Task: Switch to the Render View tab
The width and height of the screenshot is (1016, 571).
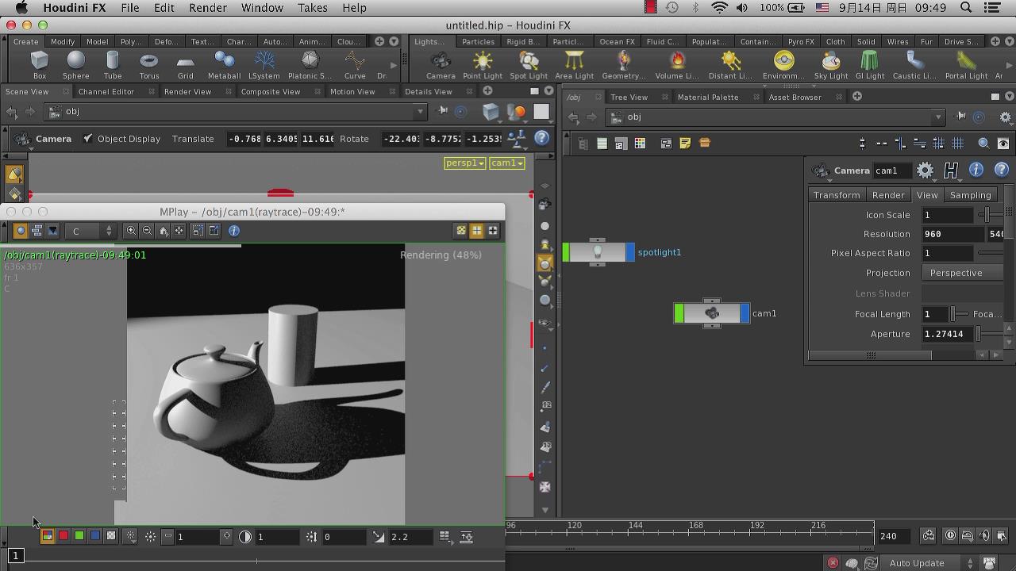Action: (x=187, y=91)
